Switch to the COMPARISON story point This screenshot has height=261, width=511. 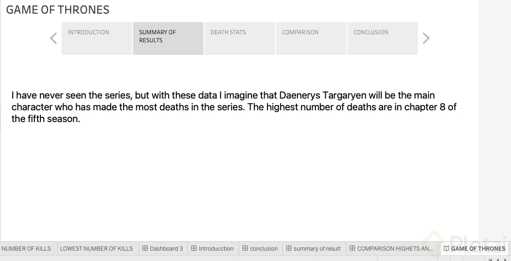pos(311,38)
